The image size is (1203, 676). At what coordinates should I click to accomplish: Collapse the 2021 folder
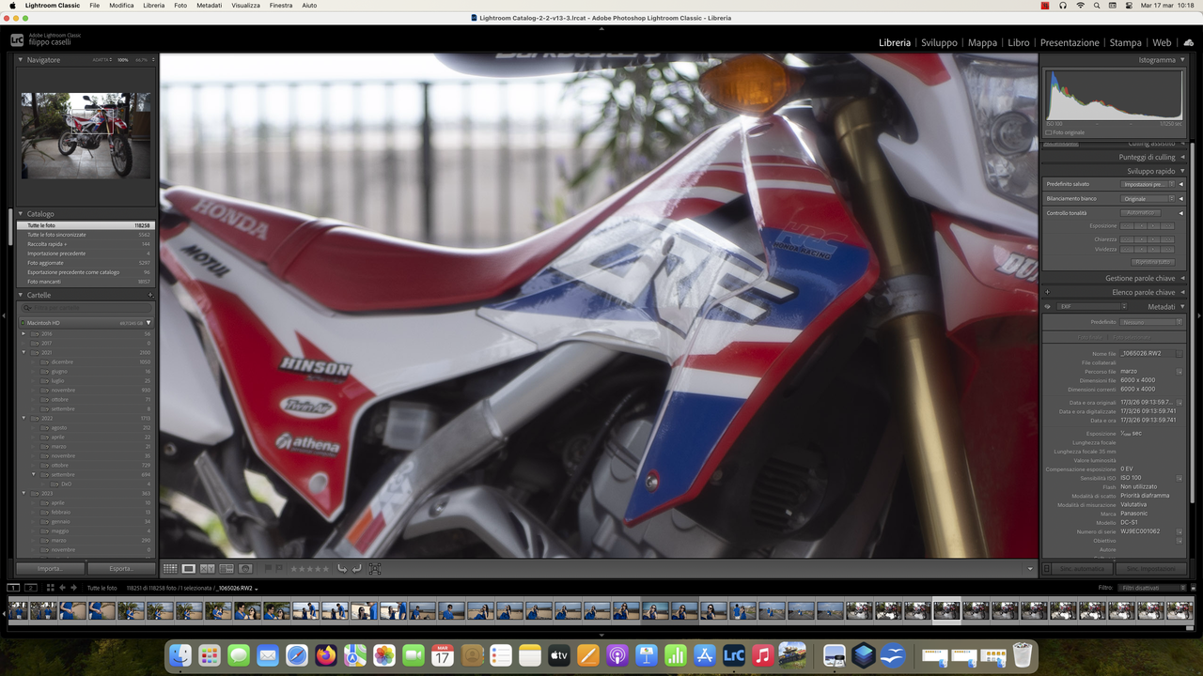tap(24, 352)
